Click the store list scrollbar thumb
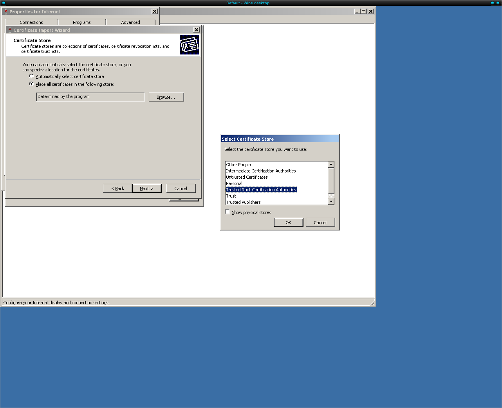This screenshot has width=502, height=408. [x=331, y=181]
